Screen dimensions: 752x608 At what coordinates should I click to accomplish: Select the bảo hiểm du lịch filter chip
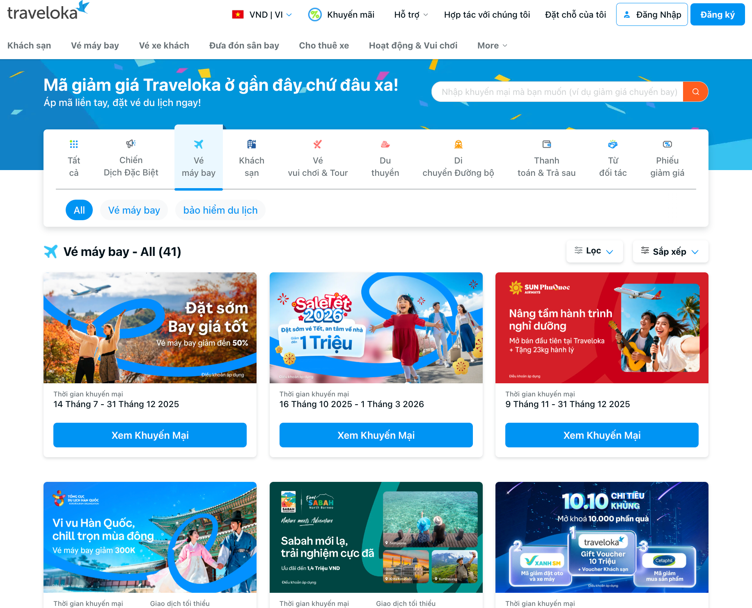[x=220, y=210]
